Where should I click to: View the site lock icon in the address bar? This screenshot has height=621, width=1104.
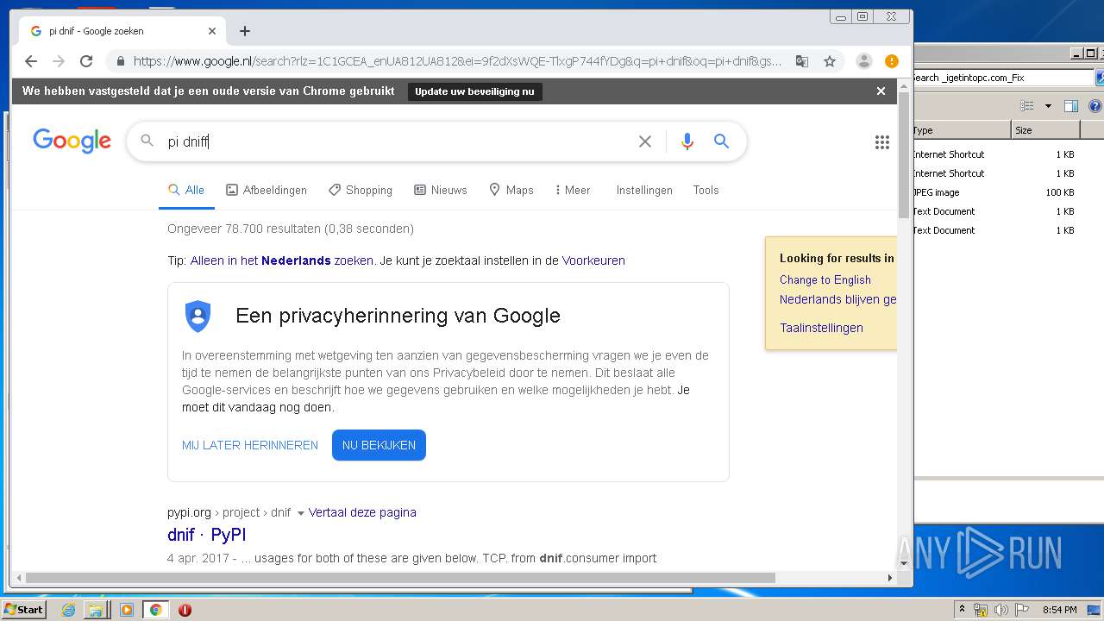click(120, 61)
